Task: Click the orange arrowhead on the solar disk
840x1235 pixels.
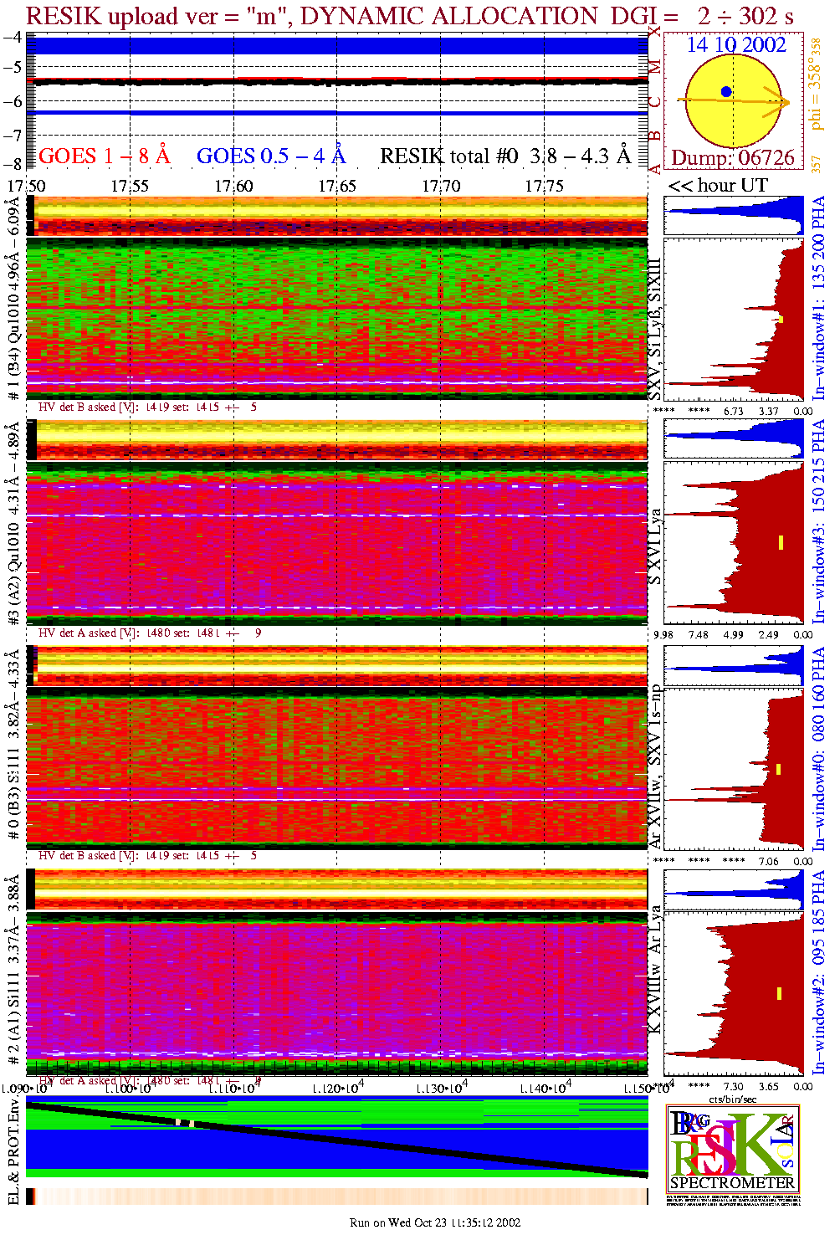Action: coord(784,103)
